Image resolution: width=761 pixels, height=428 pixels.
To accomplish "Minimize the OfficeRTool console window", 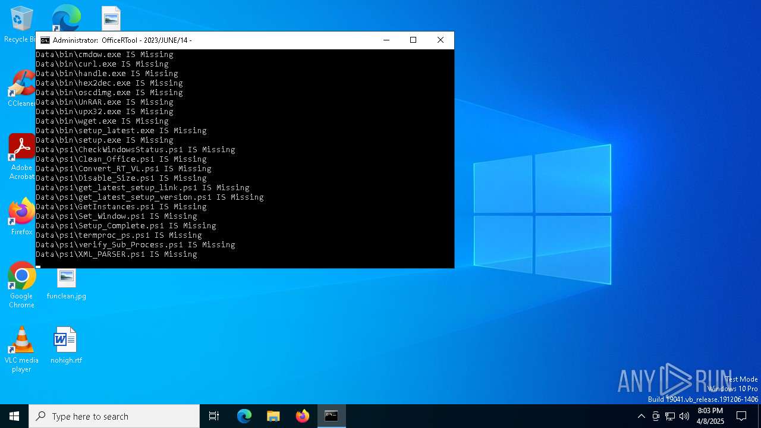I will (386, 40).
